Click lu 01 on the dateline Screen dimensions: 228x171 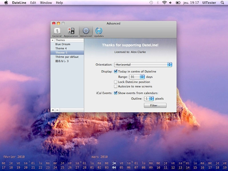[x=92, y=165]
